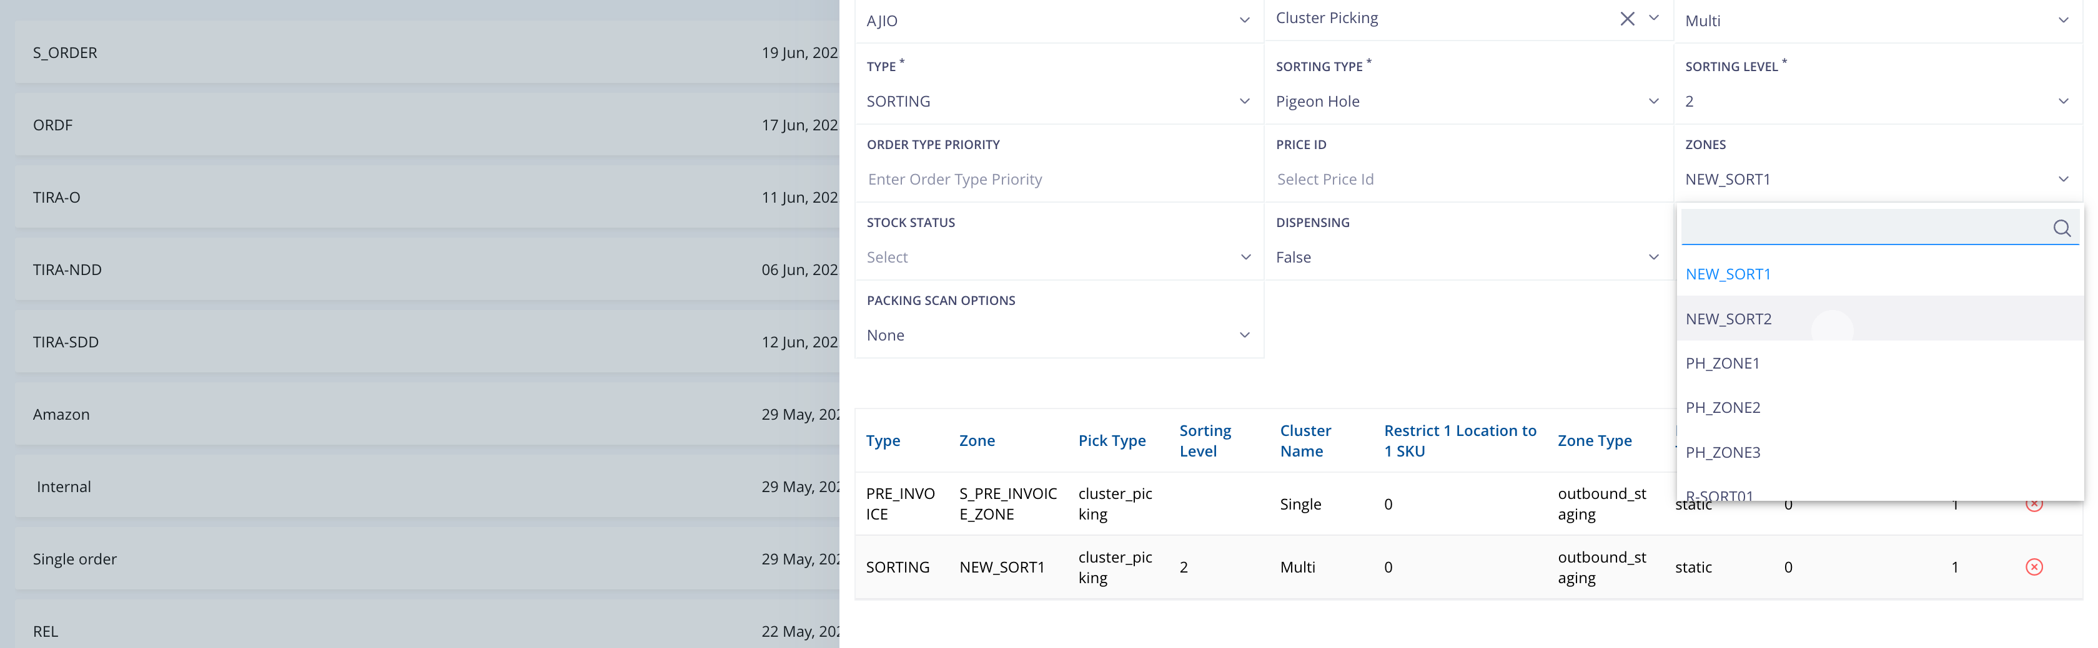Screen dimensions: 2098x648
Task: Open the Dispensing dropdown showing False
Action: [x=1468, y=258]
